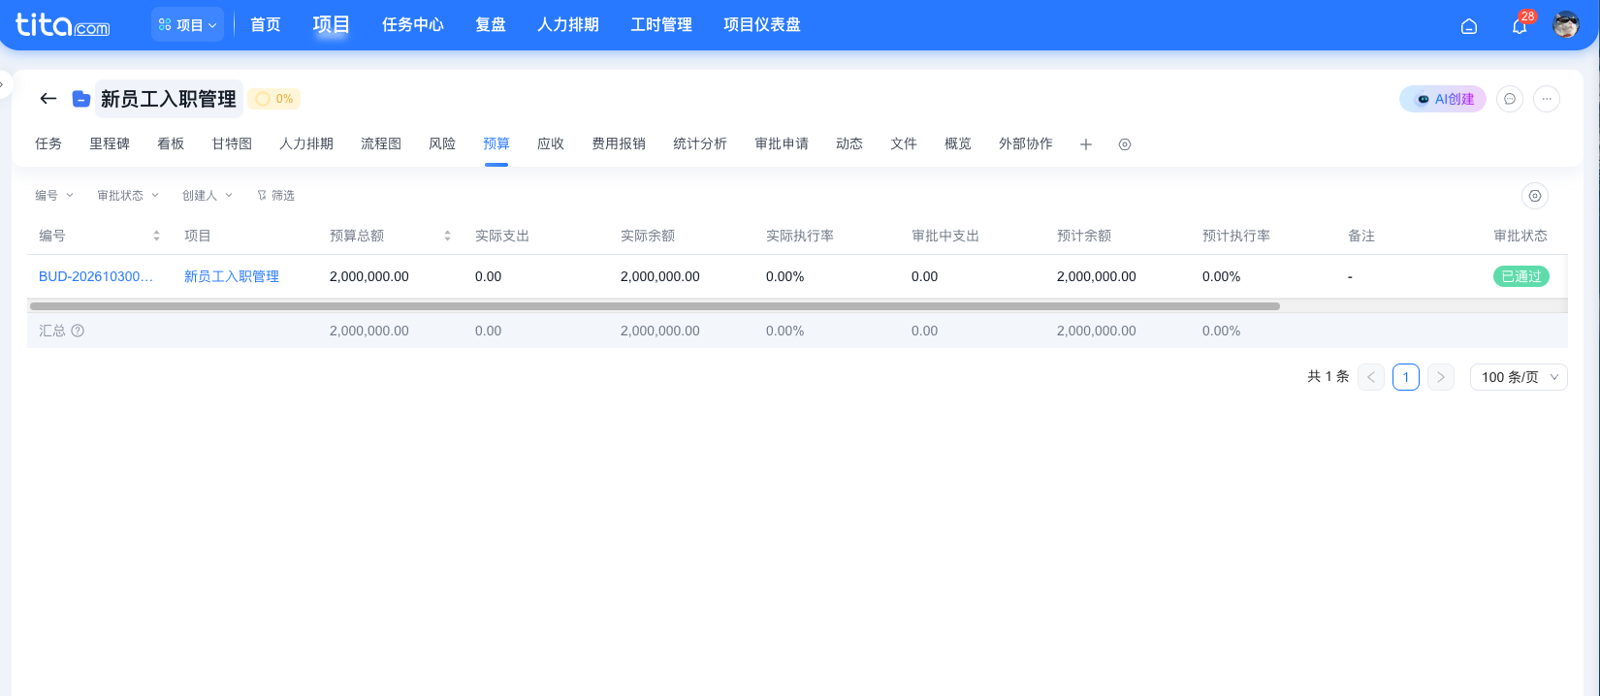Change page size 100 条/页 dropdown

coord(1519,377)
